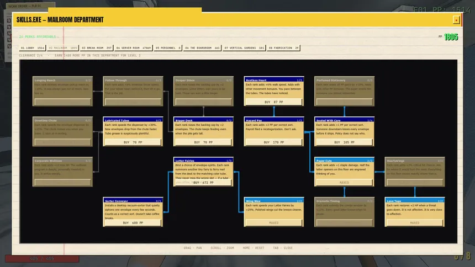Click the locked Longing Reach perk button
The width and height of the screenshot is (475, 267).
(x=62, y=102)
